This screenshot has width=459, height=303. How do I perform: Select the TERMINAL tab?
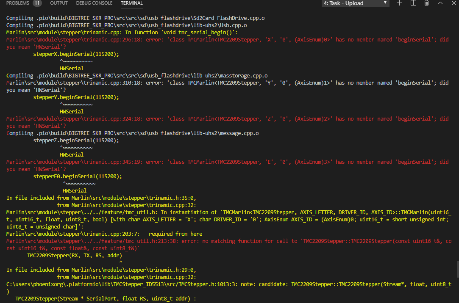(131, 3)
